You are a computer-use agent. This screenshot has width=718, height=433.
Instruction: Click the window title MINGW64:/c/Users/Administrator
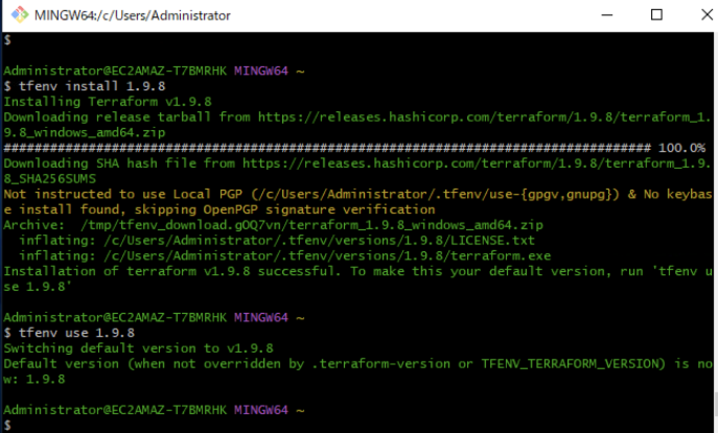pyautogui.click(x=132, y=16)
